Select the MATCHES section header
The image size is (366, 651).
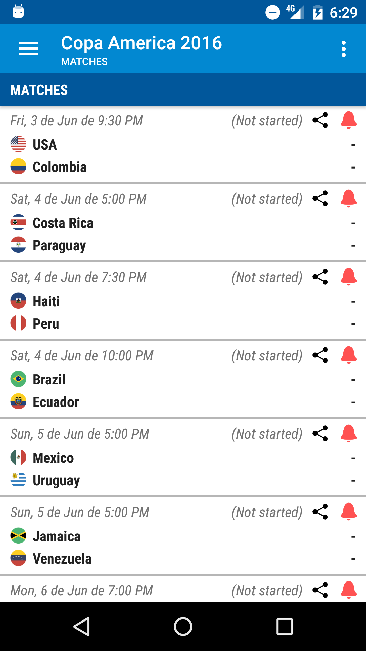(39, 90)
